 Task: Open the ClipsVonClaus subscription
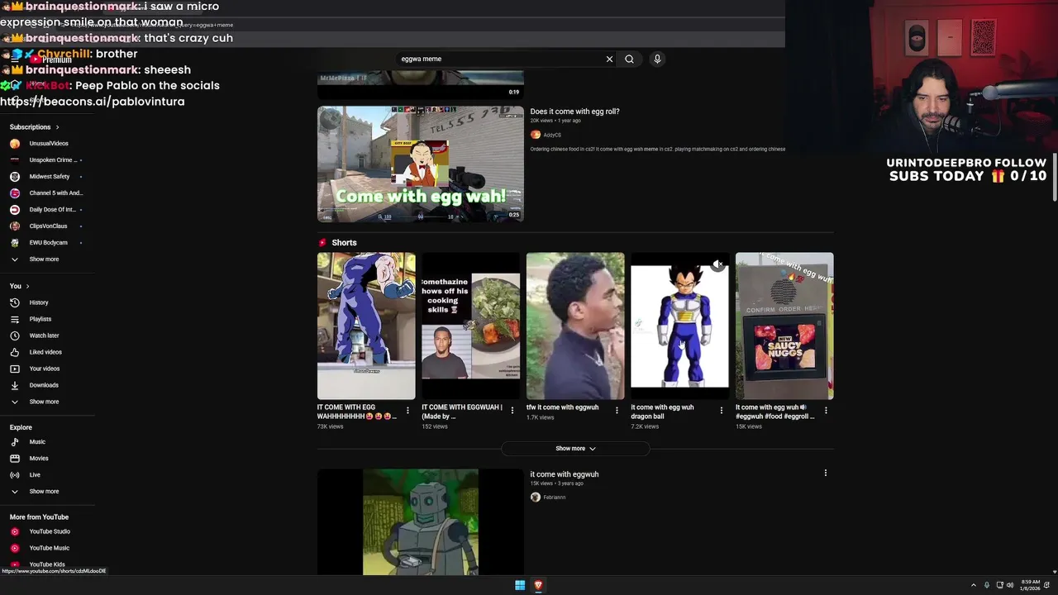click(x=46, y=226)
